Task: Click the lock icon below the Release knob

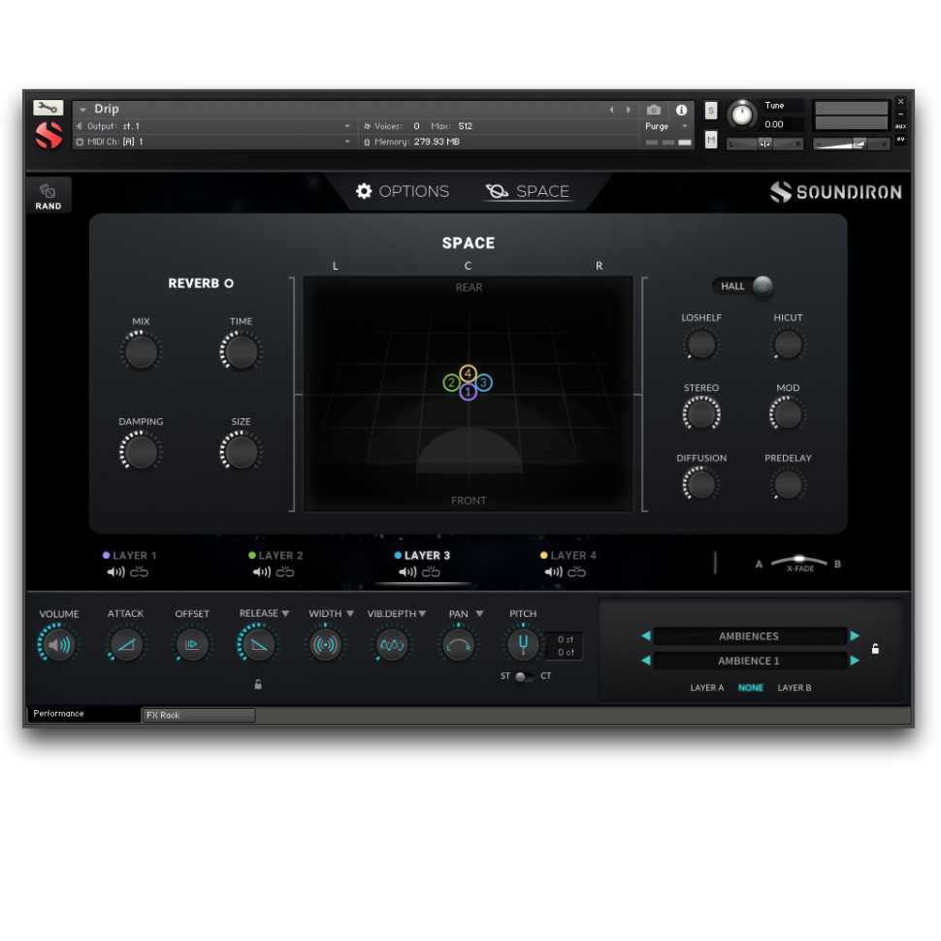Action: click(258, 684)
